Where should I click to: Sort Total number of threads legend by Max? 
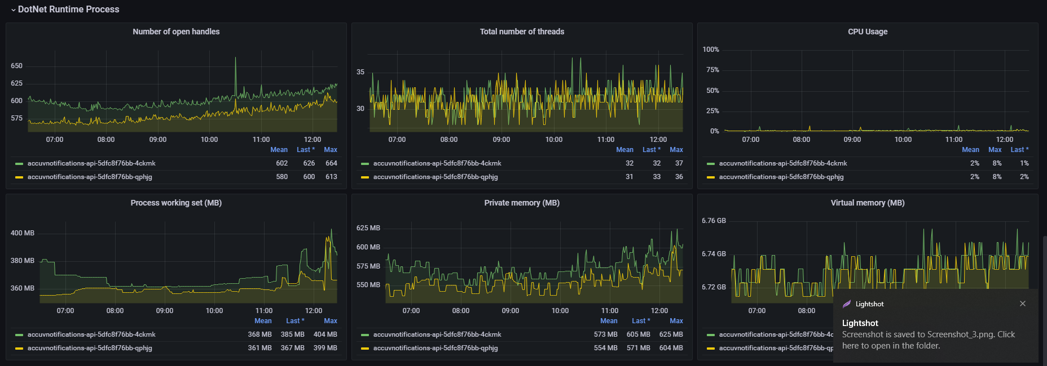tap(676, 150)
